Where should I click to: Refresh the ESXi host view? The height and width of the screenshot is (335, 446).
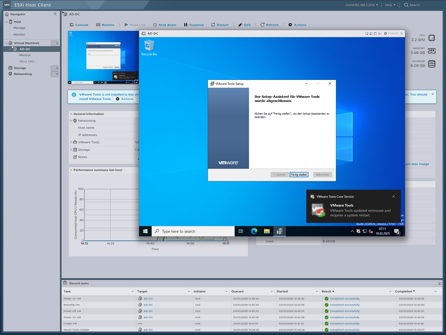[269, 25]
